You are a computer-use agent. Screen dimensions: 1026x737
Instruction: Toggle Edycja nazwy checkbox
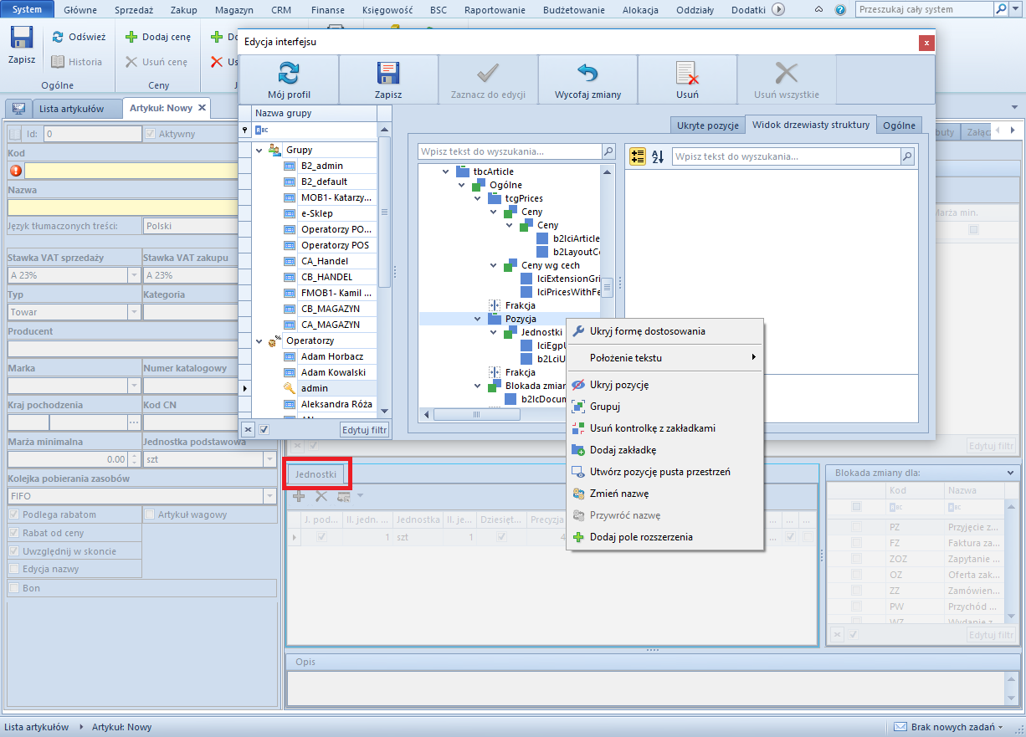pyautogui.click(x=15, y=570)
